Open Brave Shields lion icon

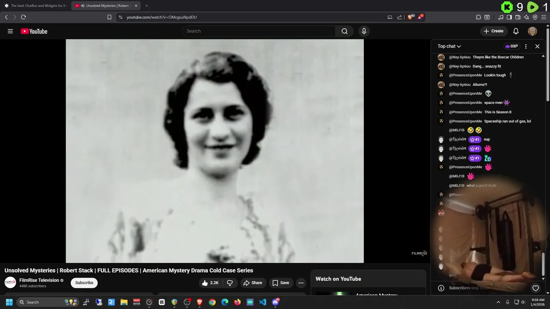pos(410,17)
